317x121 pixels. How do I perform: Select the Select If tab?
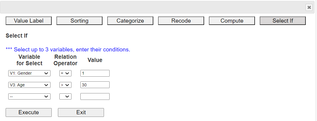pos(283,21)
